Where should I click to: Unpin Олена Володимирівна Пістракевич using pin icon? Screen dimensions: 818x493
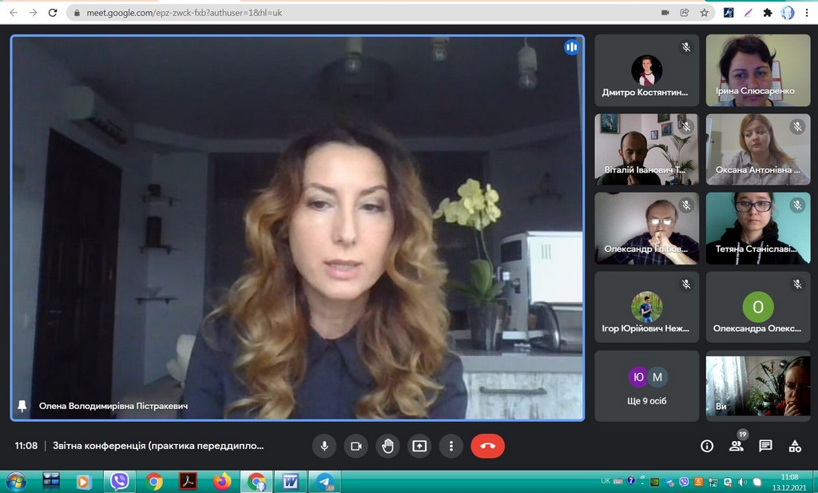(22, 406)
